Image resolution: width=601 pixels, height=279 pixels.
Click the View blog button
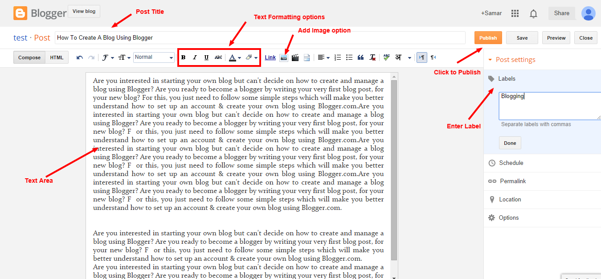point(84,12)
